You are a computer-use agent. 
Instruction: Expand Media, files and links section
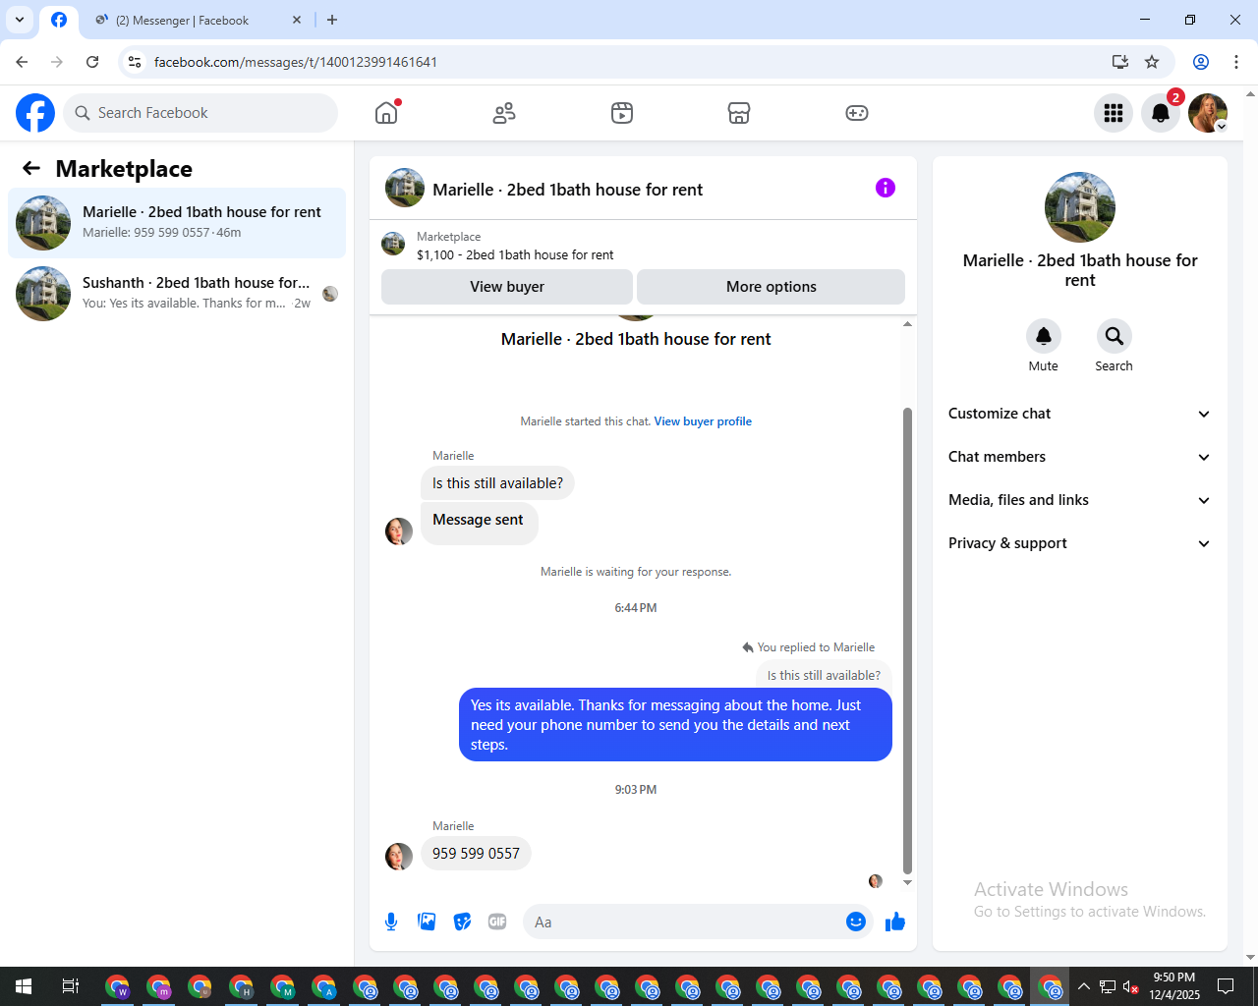tap(1079, 500)
